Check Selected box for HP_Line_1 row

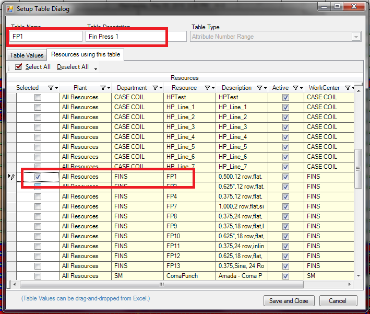[38, 108]
